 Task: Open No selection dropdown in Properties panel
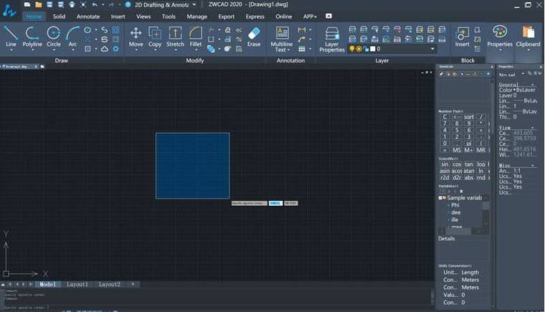click(x=523, y=74)
